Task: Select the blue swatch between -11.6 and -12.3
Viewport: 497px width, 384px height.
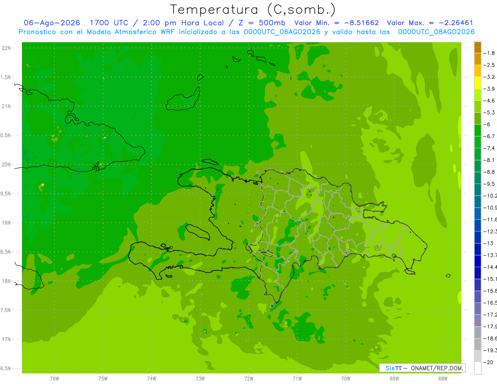Action: (x=478, y=225)
